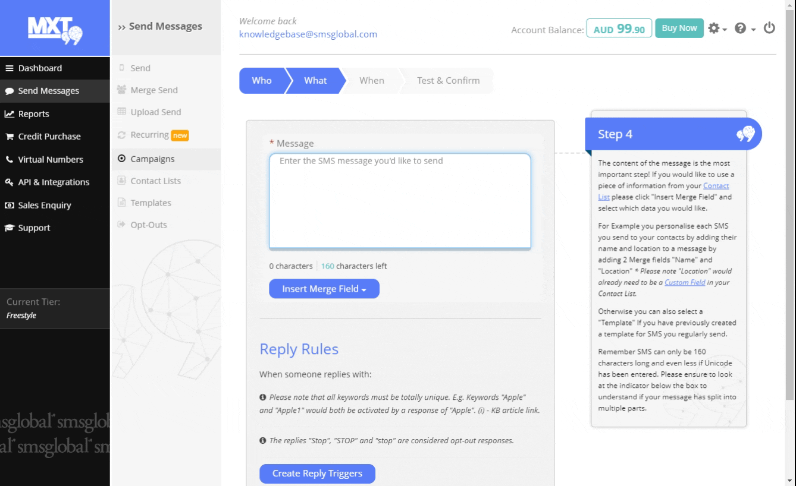Click the Reports chart icon
The image size is (796, 486).
point(10,114)
